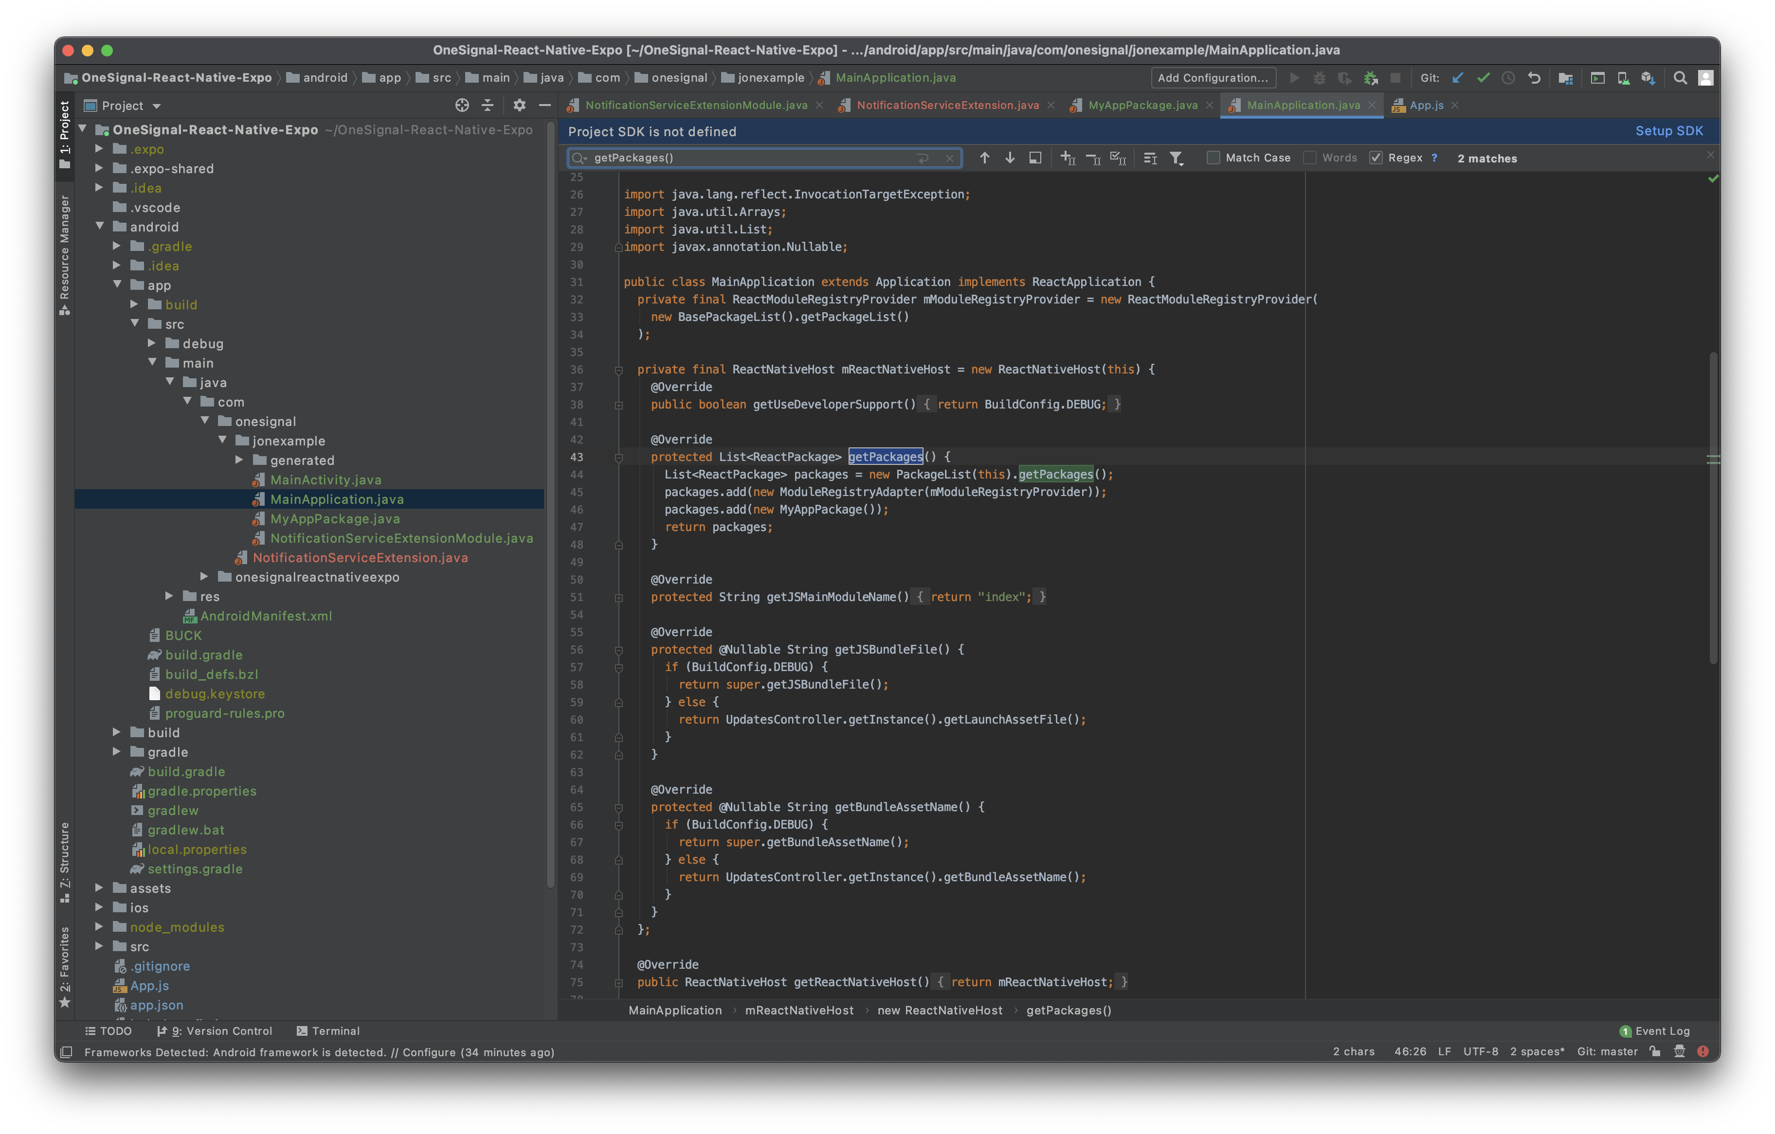
Task: Click Add Selection for Next Occurrence icon
Action: (1068, 158)
